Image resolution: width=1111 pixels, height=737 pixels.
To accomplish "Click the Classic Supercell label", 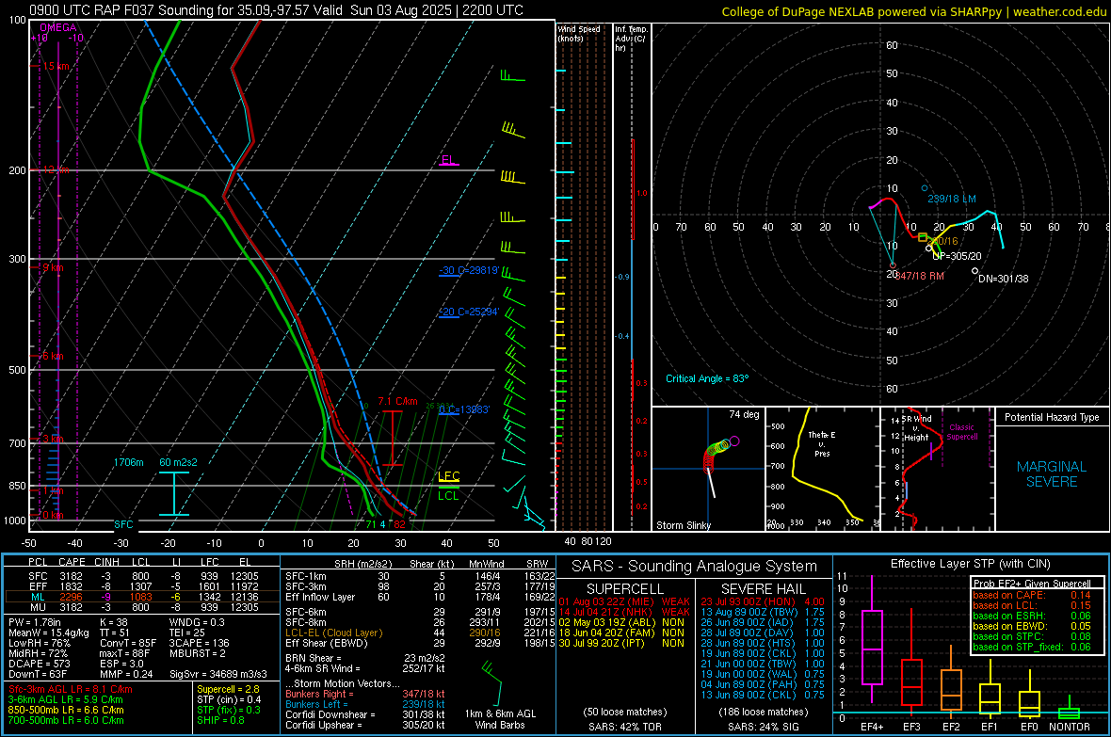I will 961,432.
